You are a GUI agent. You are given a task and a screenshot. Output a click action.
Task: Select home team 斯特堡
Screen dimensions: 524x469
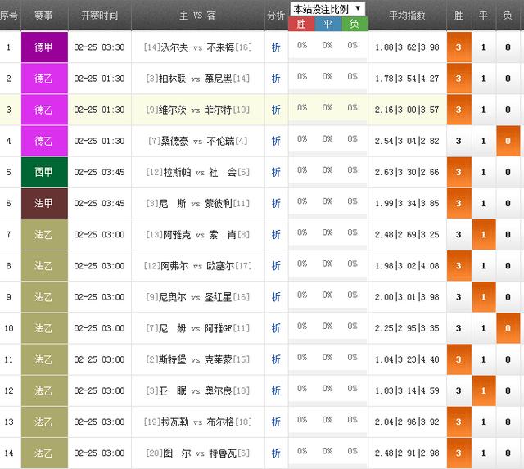click(x=173, y=359)
